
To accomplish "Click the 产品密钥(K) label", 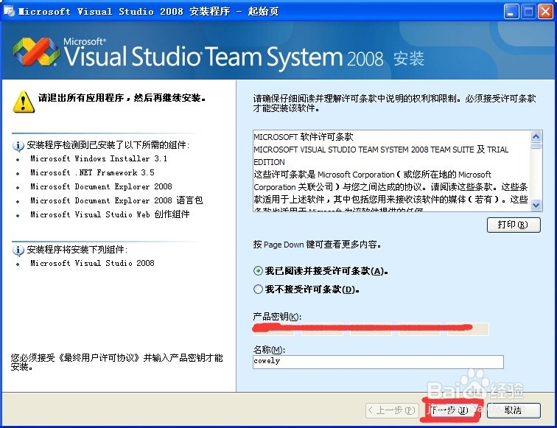I will click(277, 316).
